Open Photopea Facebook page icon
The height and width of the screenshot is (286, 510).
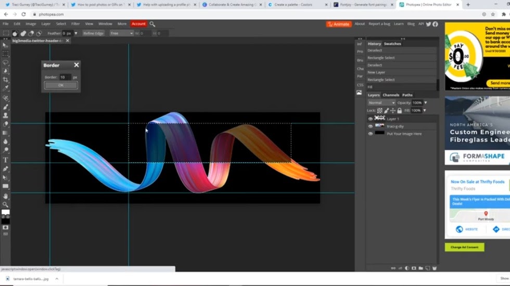435,24
